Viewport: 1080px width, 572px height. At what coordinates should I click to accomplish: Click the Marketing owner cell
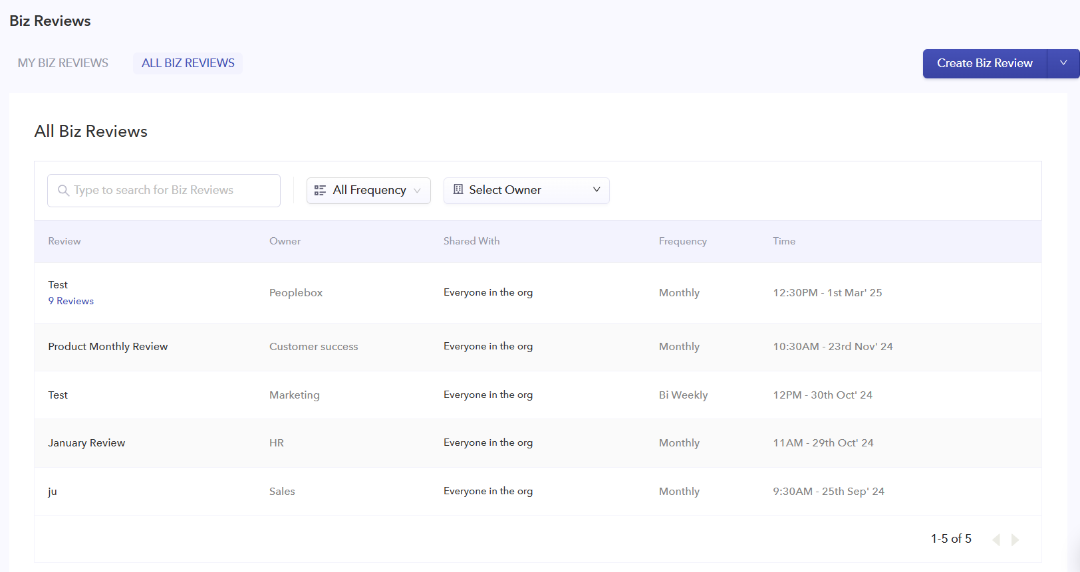[295, 395]
